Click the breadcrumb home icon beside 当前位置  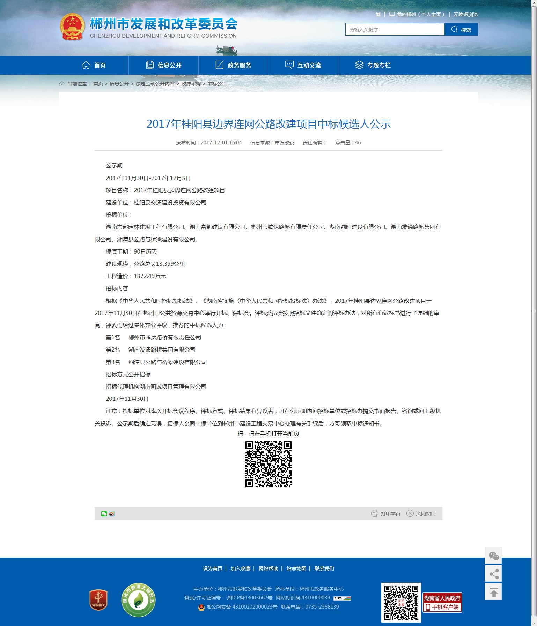pos(62,84)
